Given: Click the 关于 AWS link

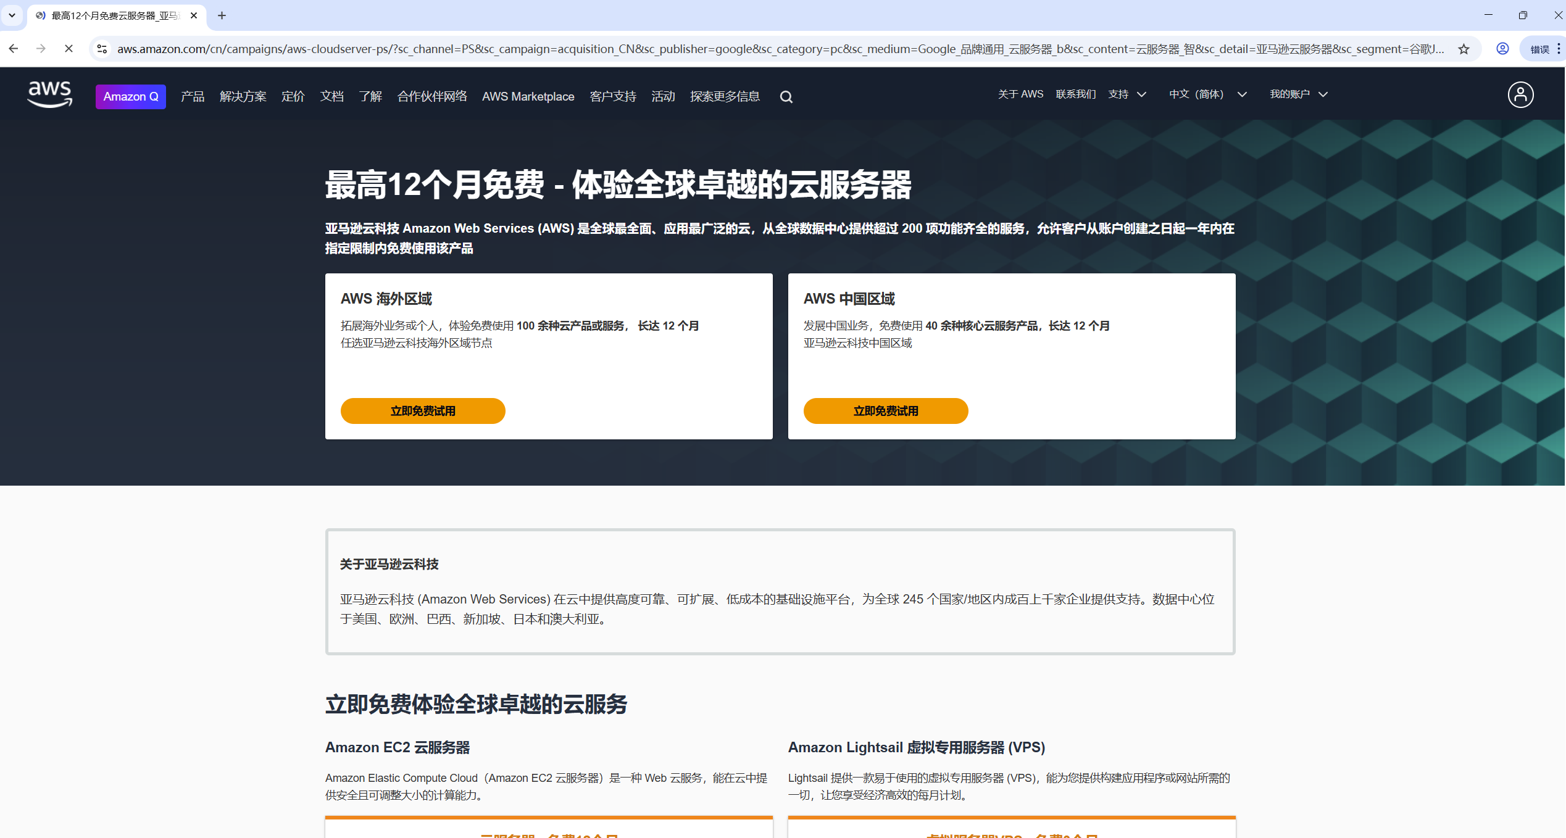Looking at the screenshot, I should 1020,94.
